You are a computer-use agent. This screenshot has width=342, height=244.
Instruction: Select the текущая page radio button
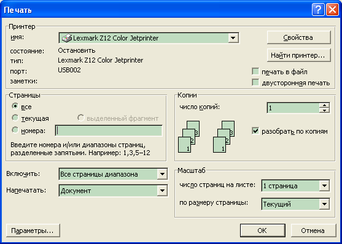(15, 118)
